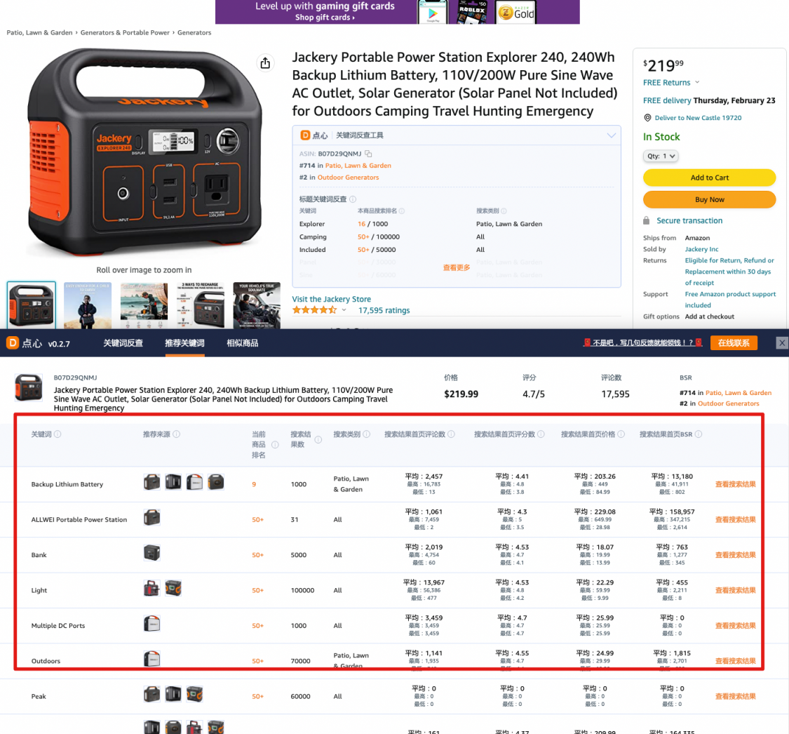Copy the ASIN B07D29QNMJ with copy icon
This screenshot has width=789, height=734.
point(368,154)
